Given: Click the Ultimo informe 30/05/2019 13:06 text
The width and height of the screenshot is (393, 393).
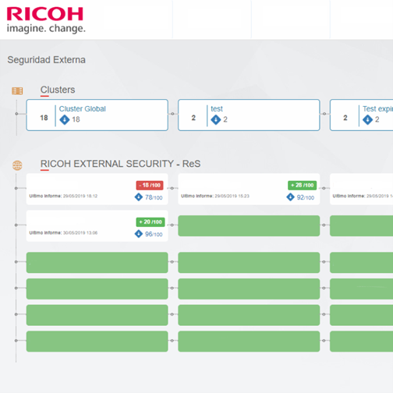Looking at the screenshot, I should [63, 232].
